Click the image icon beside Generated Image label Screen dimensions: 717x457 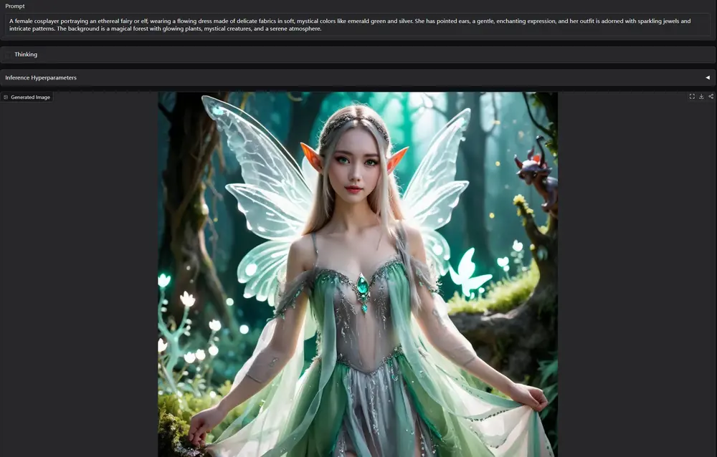pos(6,97)
